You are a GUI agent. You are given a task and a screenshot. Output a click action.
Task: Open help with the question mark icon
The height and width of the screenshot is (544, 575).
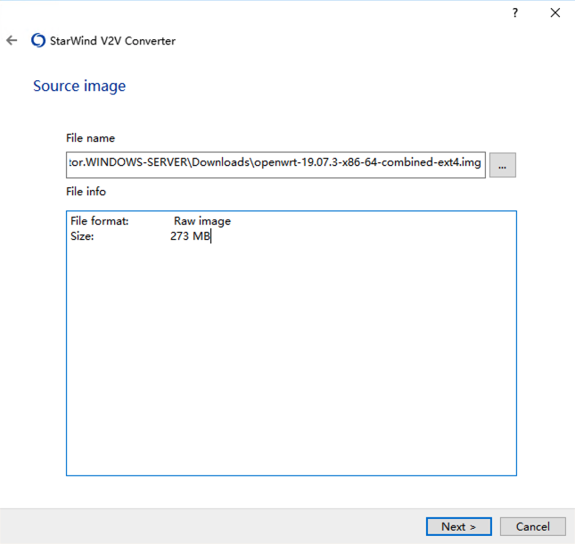515,12
